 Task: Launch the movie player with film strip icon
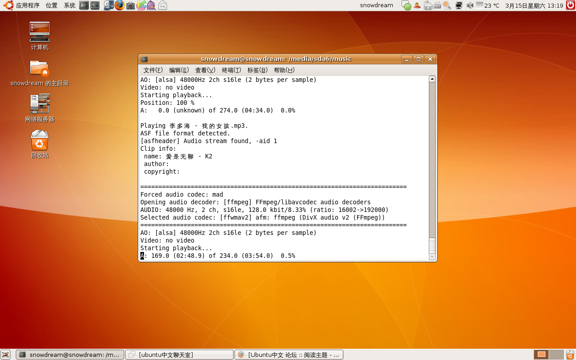pos(108,5)
